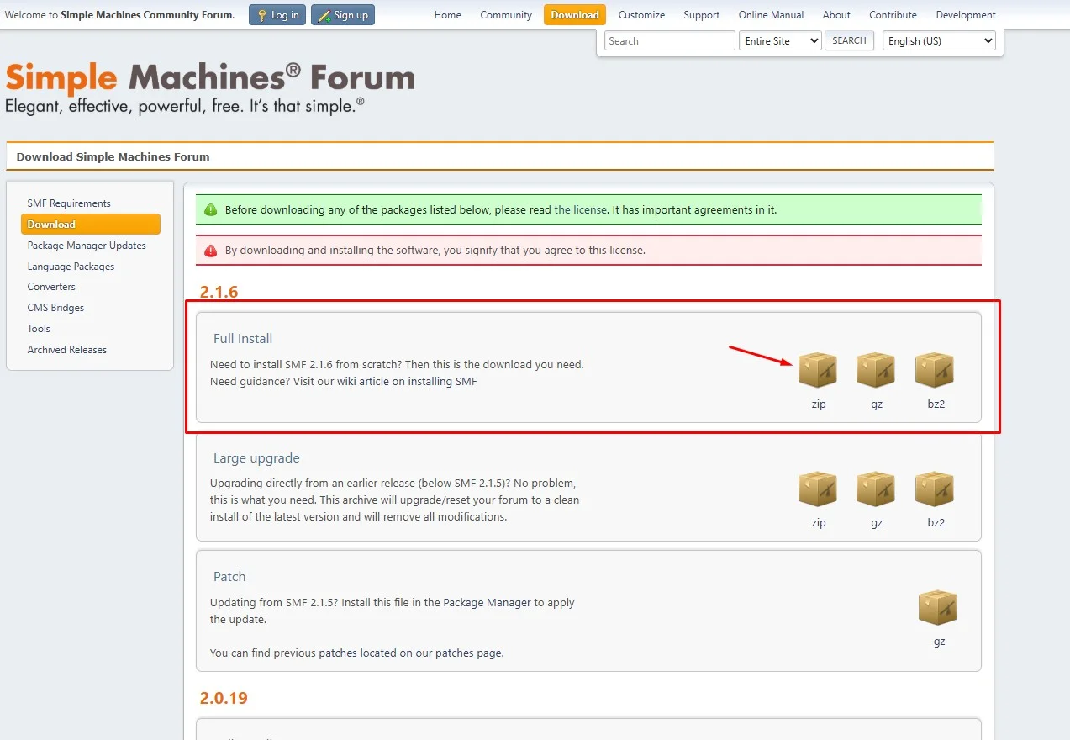Image resolution: width=1070 pixels, height=740 pixels.
Task: Download the Large upgrade bz2 package
Action: (x=936, y=489)
